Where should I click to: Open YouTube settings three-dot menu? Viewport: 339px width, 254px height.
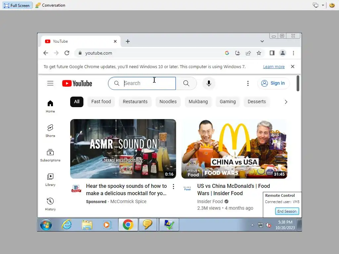(248, 83)
